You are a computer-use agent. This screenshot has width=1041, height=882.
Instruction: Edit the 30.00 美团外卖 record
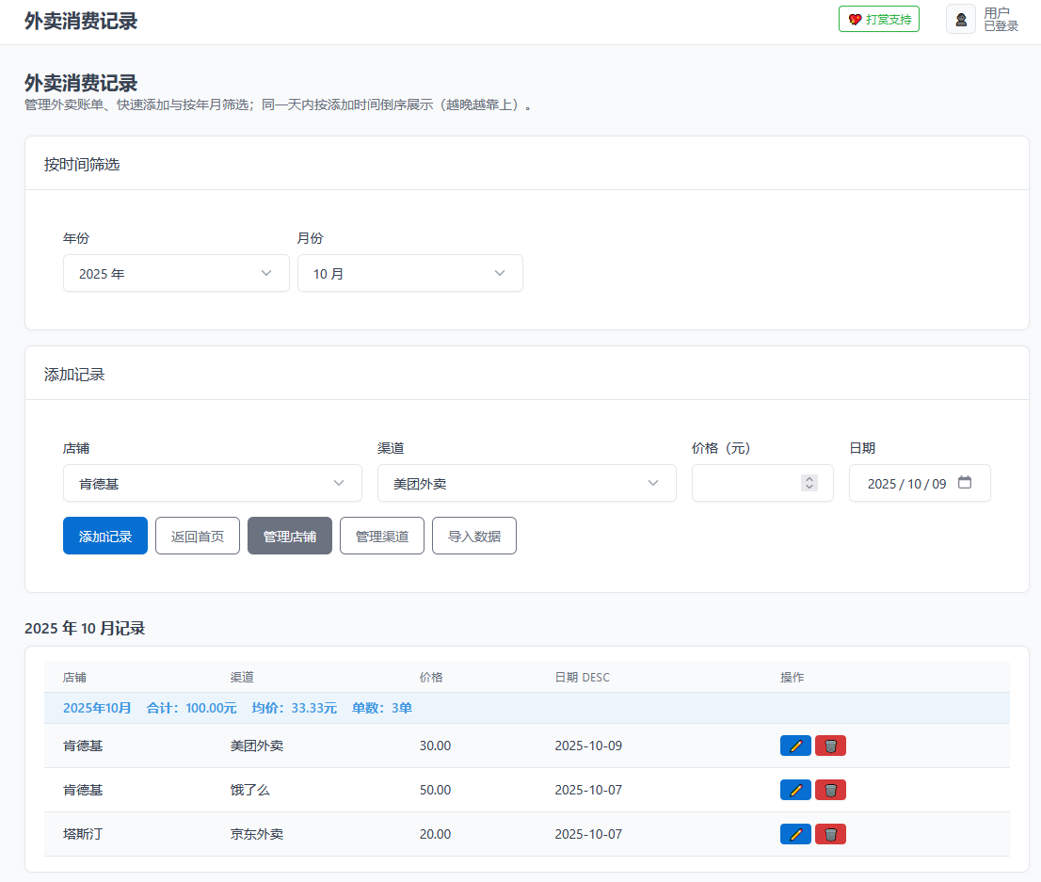[795, 746]
